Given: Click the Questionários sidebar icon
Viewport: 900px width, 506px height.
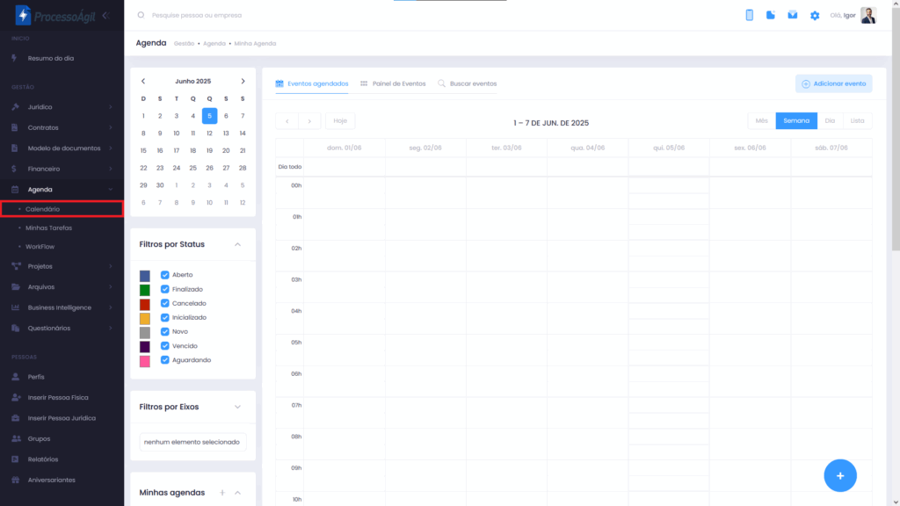Looking at the screenshot, I should point(16,329).
